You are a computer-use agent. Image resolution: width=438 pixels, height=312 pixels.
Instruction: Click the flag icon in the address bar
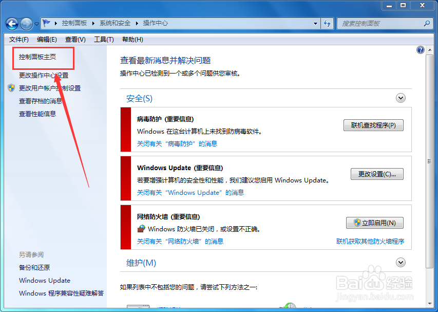pos(47,23)
